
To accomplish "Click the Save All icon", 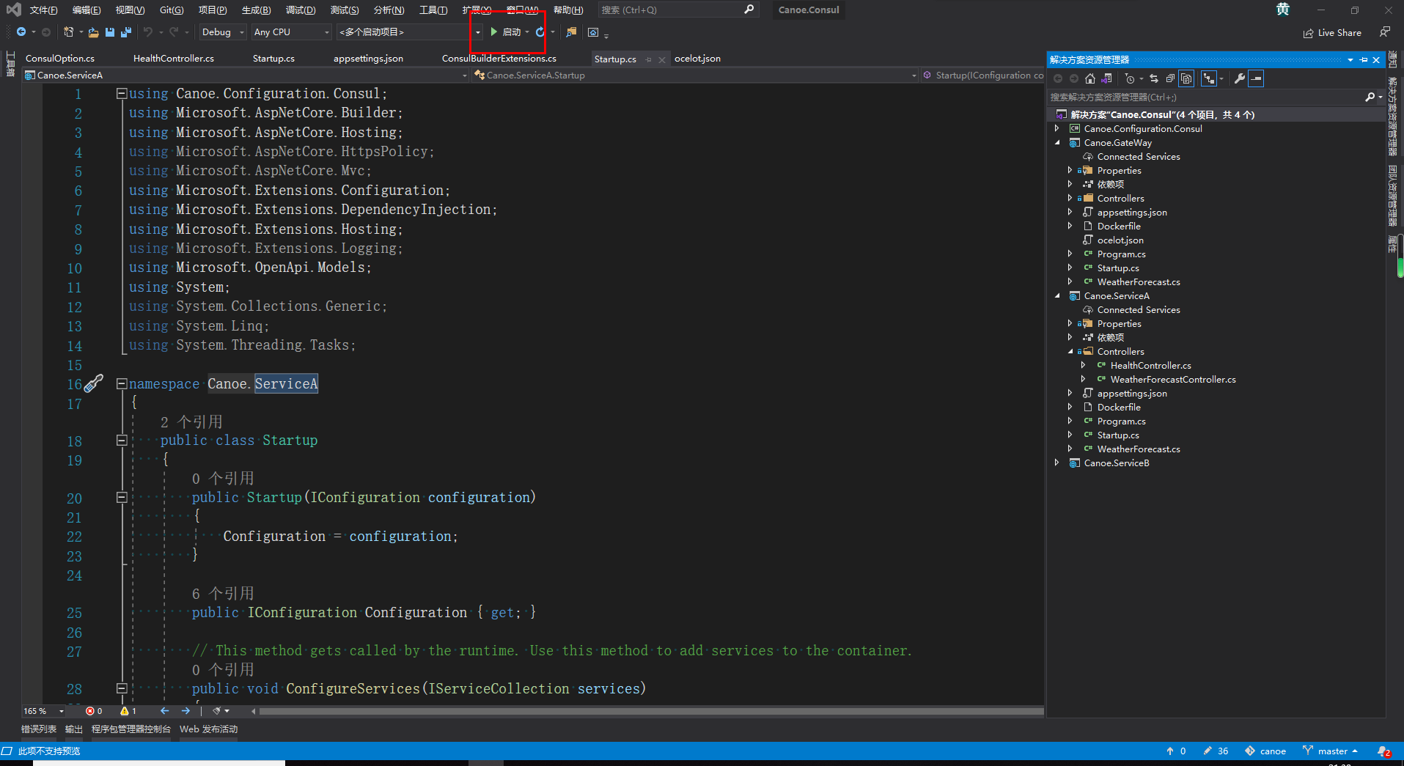I will coord(126,32).
